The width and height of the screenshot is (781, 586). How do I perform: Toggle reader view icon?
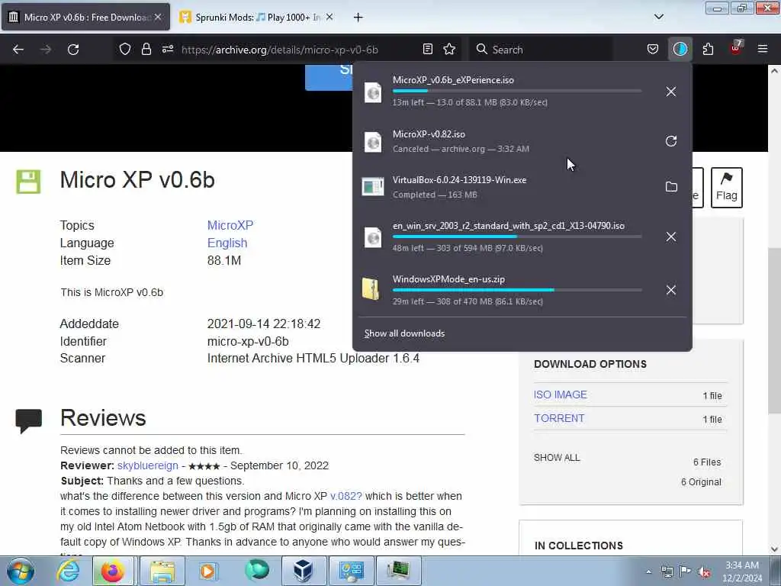click(427, 50)
